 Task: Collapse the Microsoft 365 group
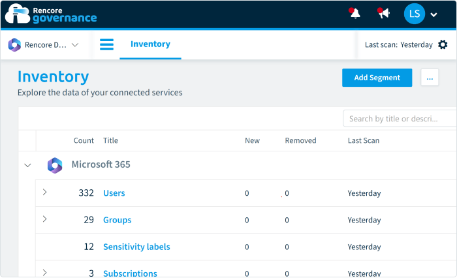tap(27, 165)
